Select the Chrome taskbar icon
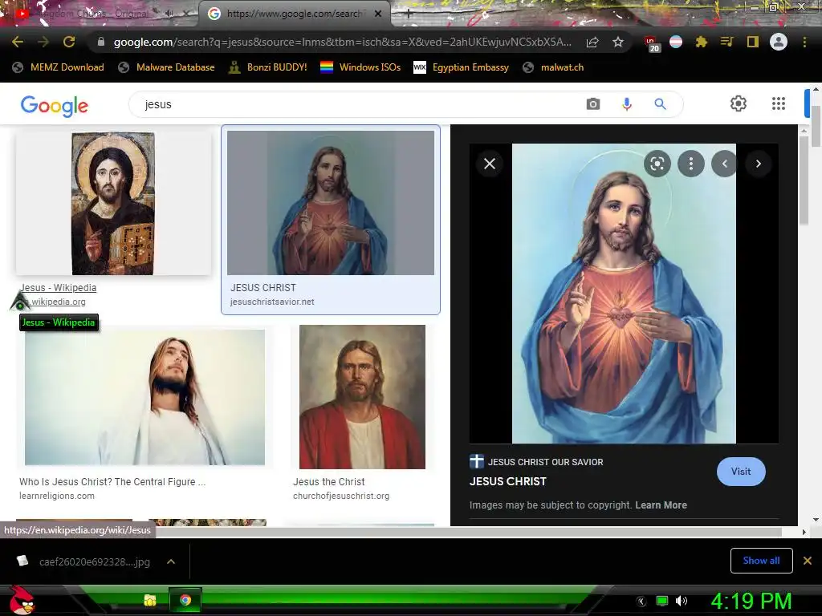The height and width of the screenshot is (616, 822). pyautogui.click(x=185, y=600)
